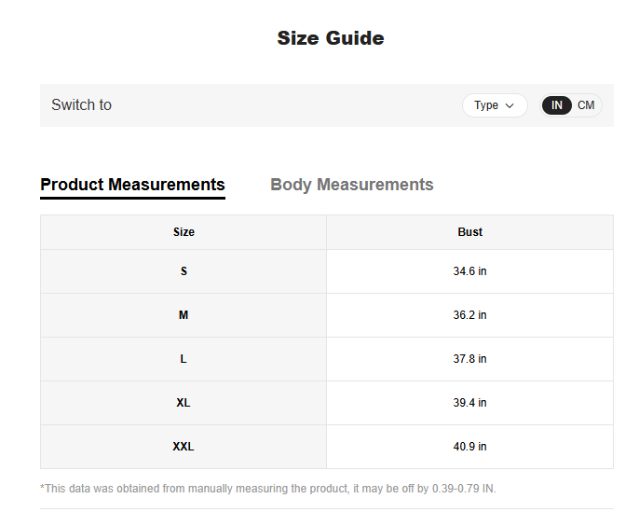Image resolution: width=639 pixels, height=512 pixels.
Task: Click the chevron arrow beside Type
Action: click(x=510, y=105)
